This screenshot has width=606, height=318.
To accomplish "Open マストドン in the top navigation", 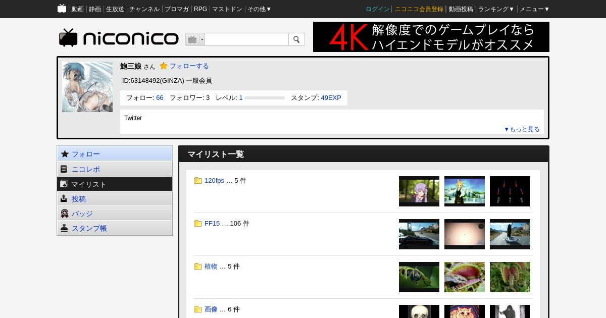I will [227, 9].
